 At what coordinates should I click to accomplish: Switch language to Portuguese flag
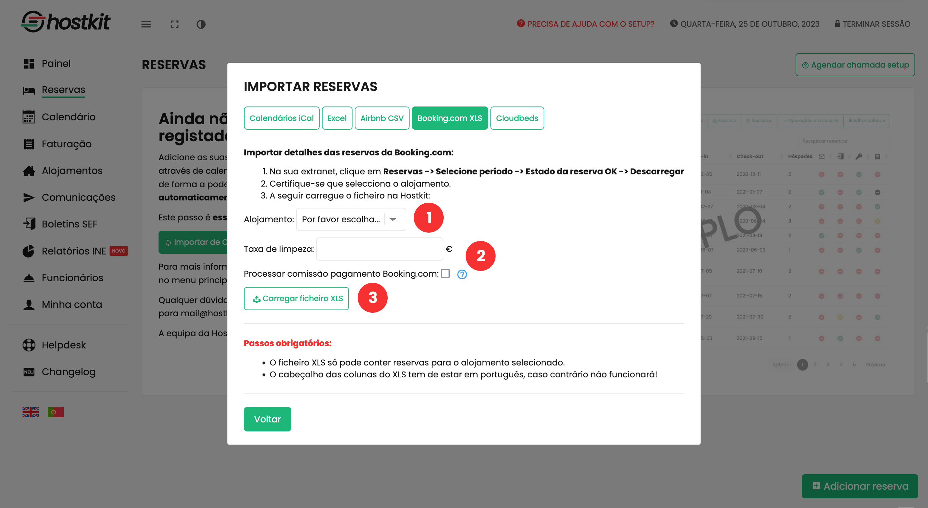click(55, 412)
